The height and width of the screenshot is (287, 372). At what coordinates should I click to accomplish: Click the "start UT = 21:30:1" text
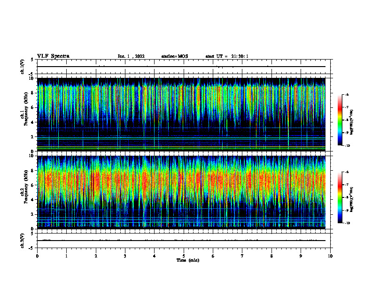[x=227, y=56]
